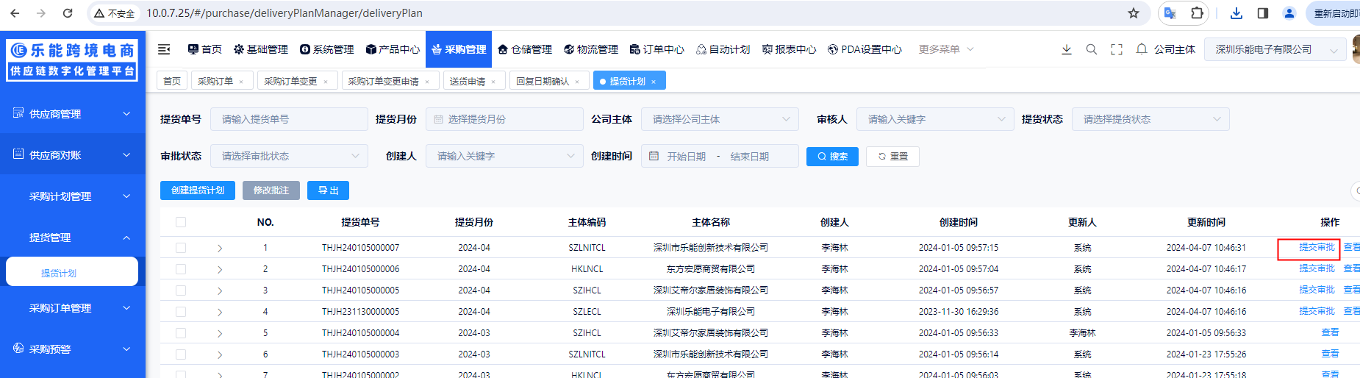Expand 采购订单管理 sidebar section
The width and height of the screenshot is (1360, 378).
tap(73, 308)
